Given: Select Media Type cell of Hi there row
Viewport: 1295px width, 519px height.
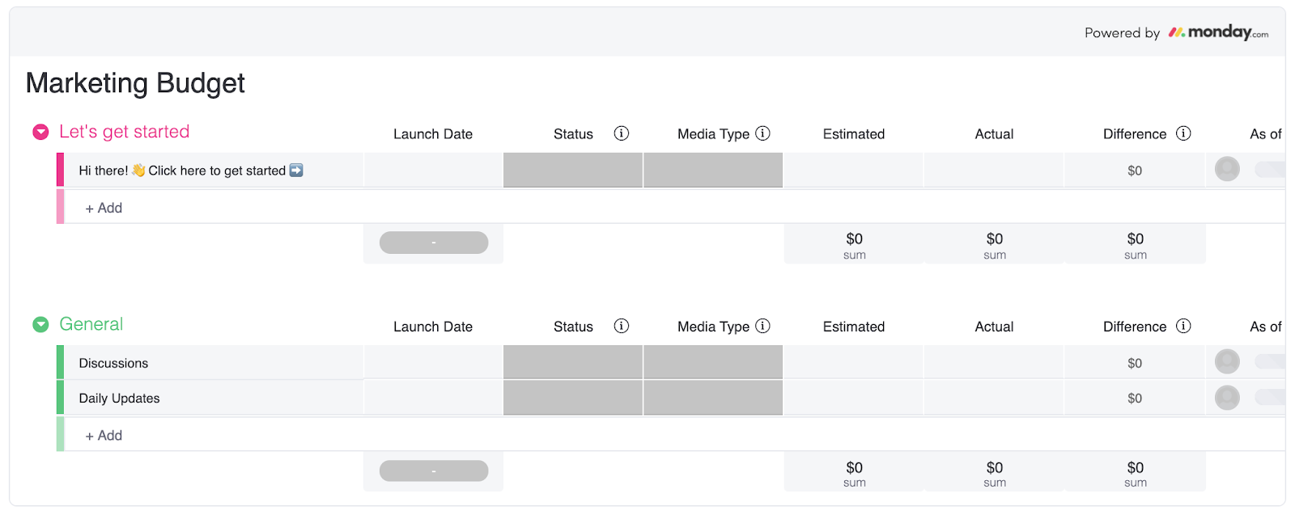Looking at the screenshot, I should point(713,170).
